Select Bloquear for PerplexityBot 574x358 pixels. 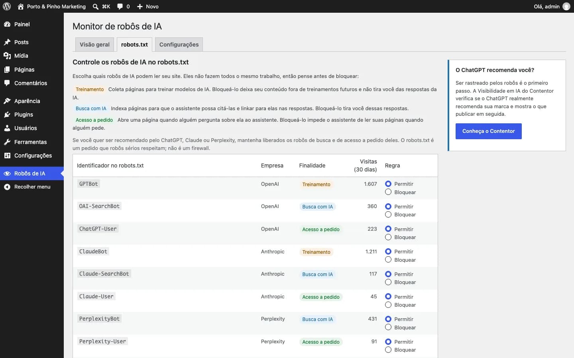pyautogui.click(x=388, y=327)
